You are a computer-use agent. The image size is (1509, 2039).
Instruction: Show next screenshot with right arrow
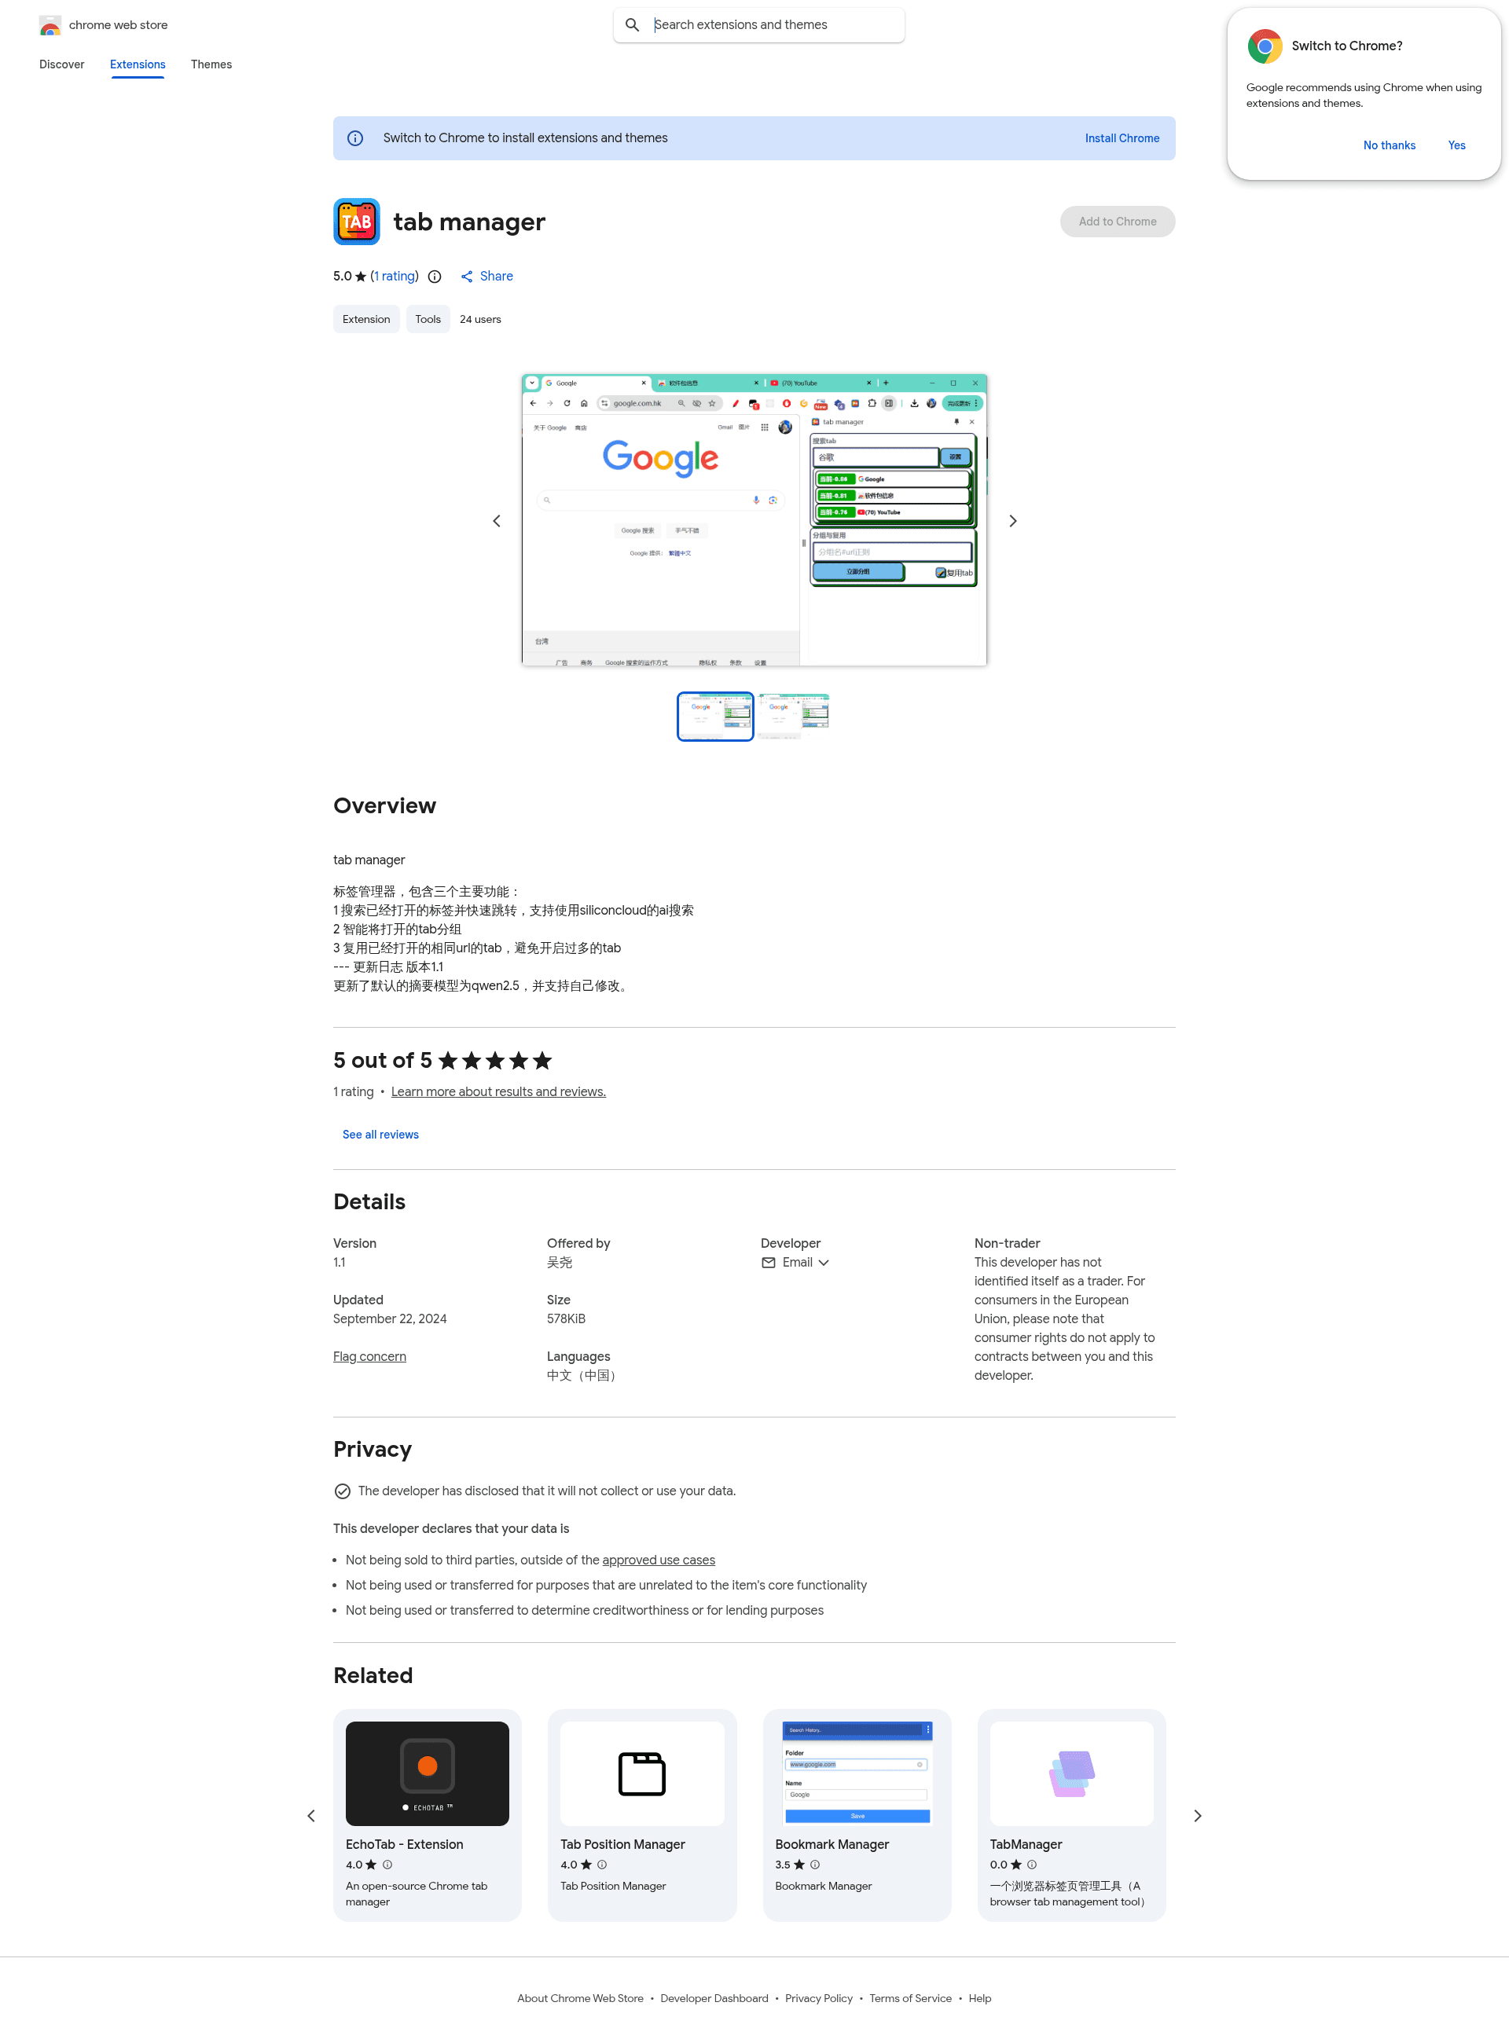pos(1012,522)
